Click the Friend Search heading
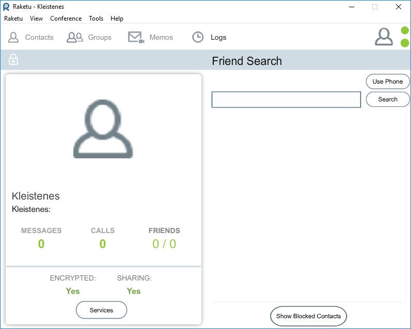This screenshot has height=329, width=411. (247, 61)
